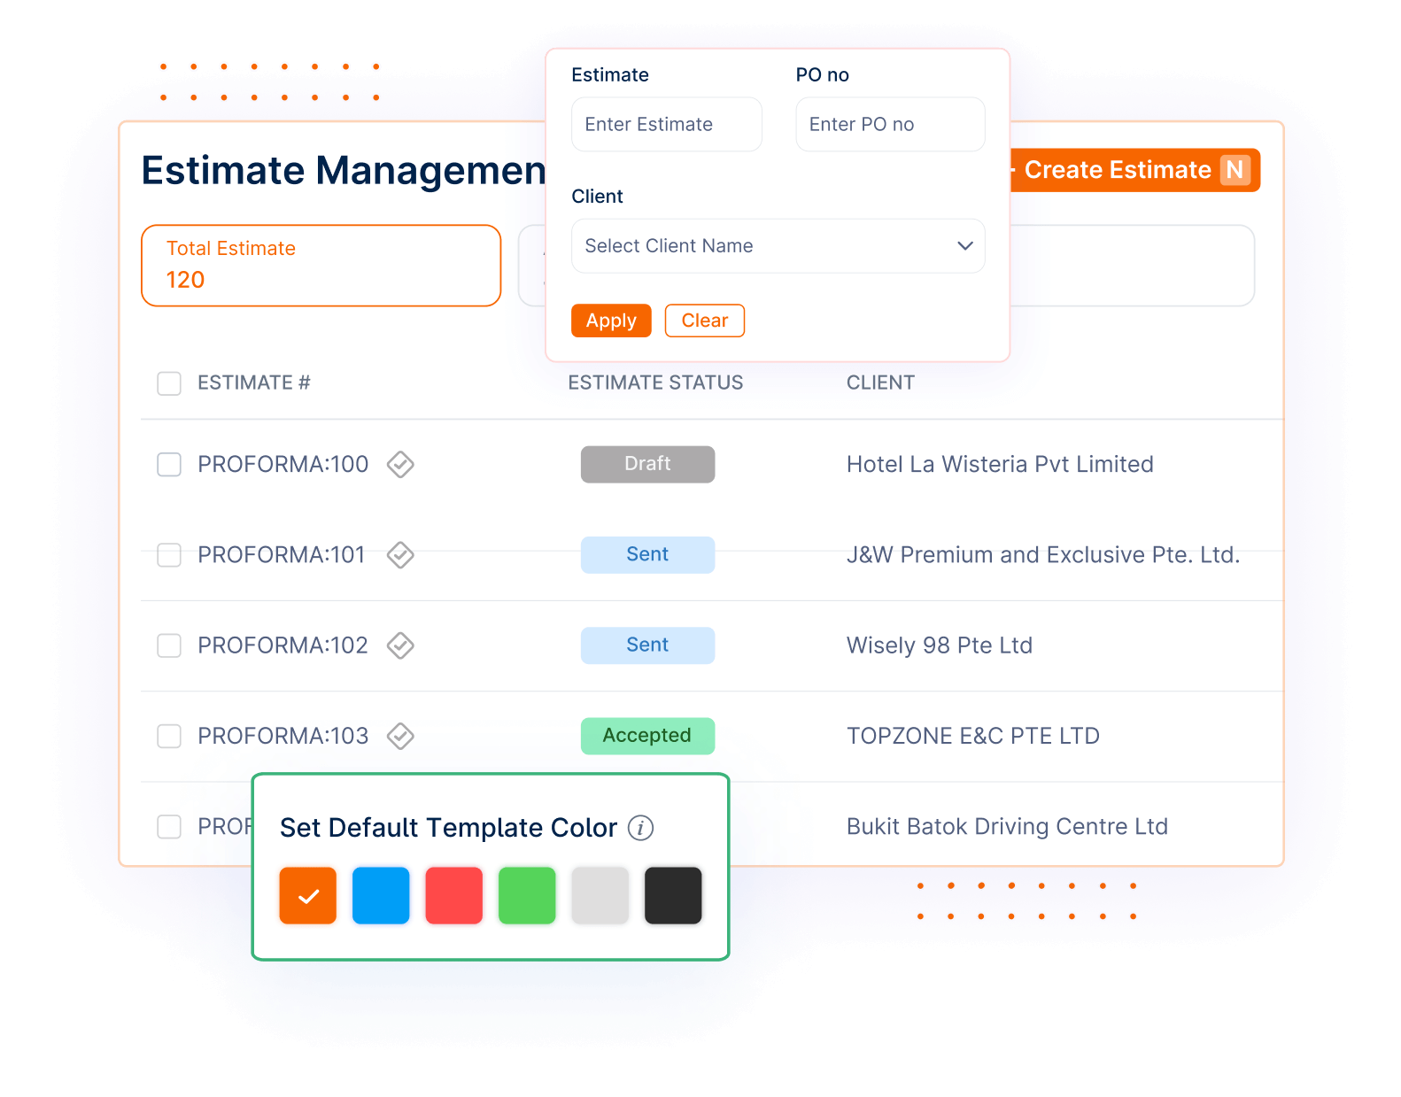Viewport: 1401px width, 1097px height.
Task: Check the PROFORMA:101 row checkbox
Action: 169,555
